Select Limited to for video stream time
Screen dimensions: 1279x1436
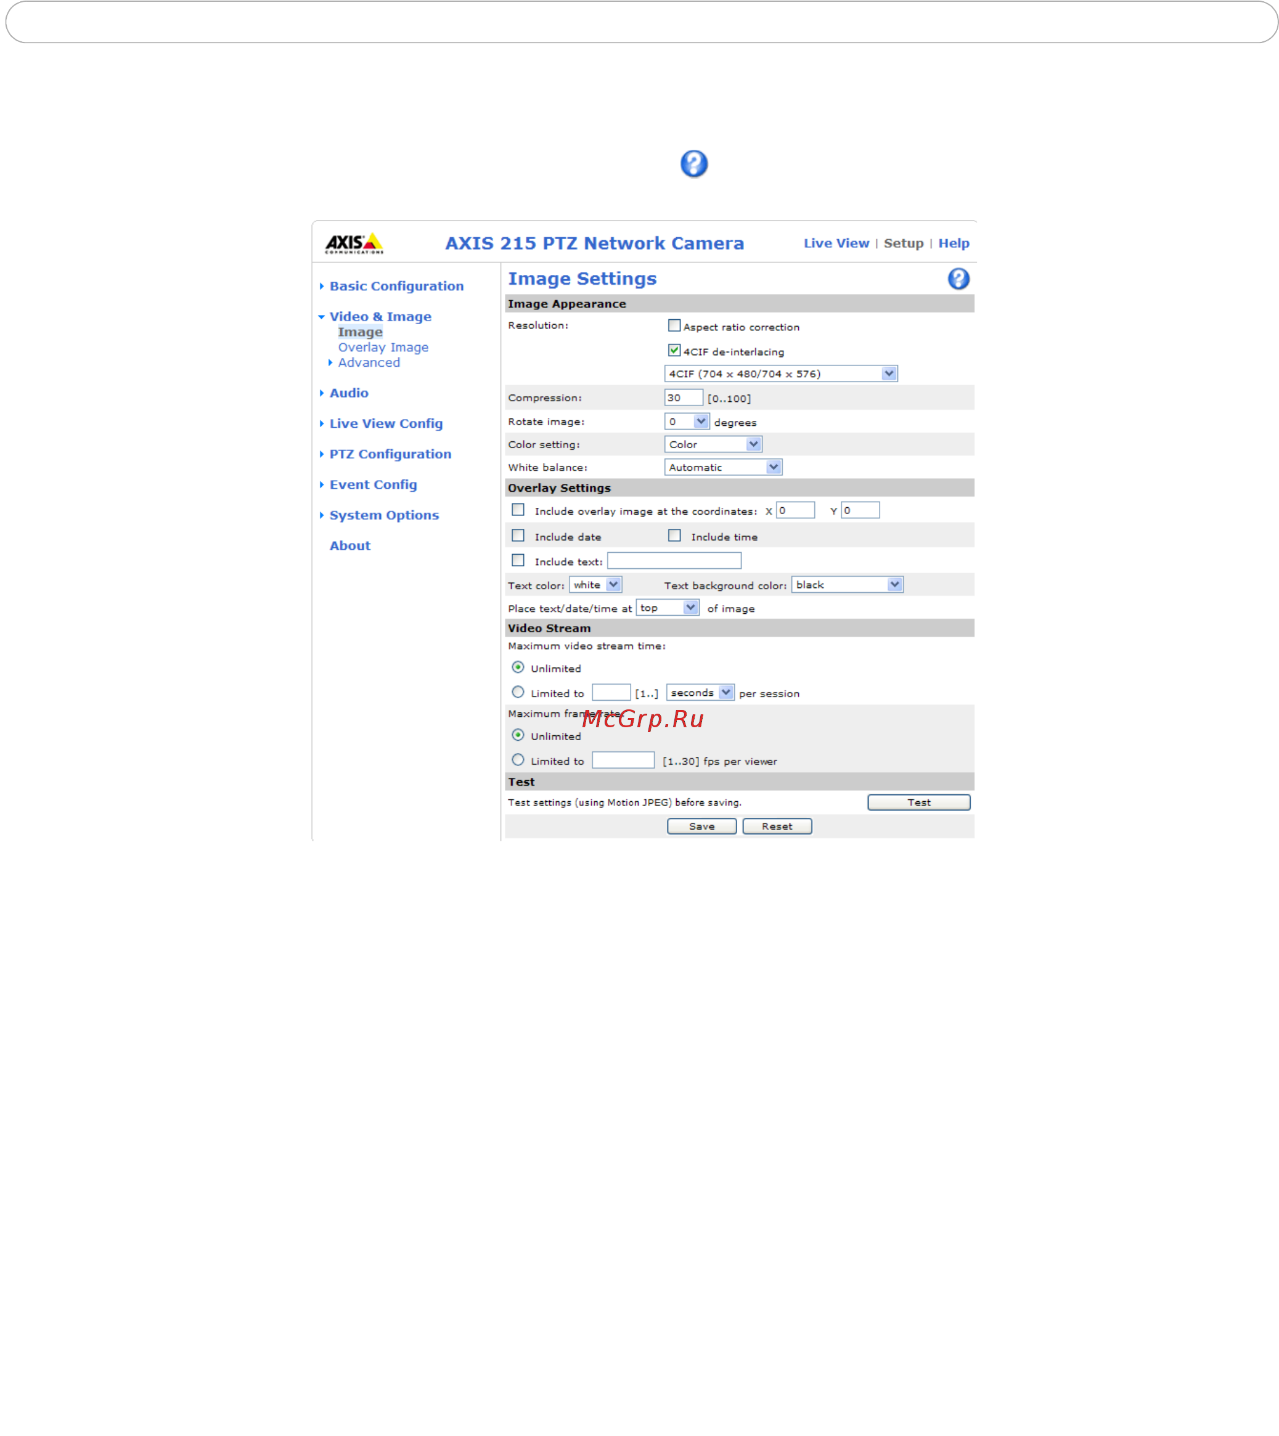pyautogui.click(x=518, y=692)
